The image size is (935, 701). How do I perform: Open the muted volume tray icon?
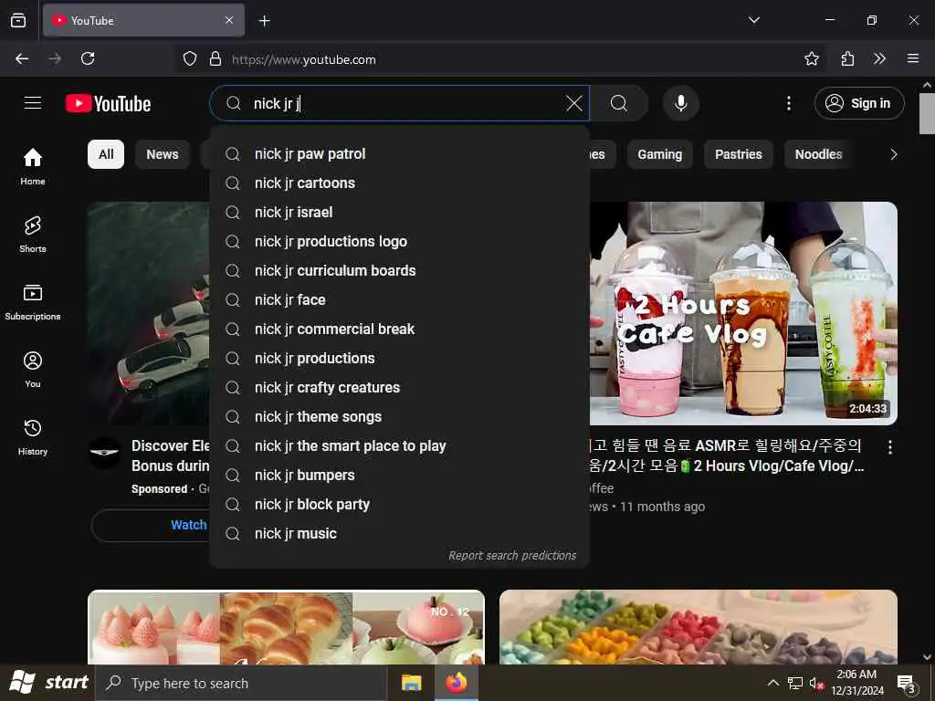coord(815,683)
